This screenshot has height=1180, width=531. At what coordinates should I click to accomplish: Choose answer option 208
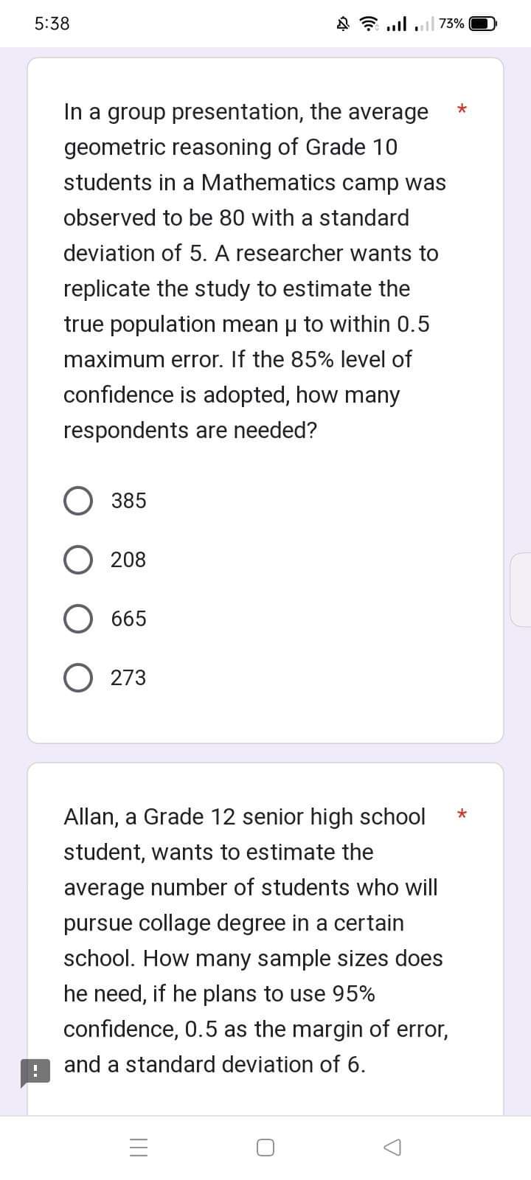coord(78,559)
